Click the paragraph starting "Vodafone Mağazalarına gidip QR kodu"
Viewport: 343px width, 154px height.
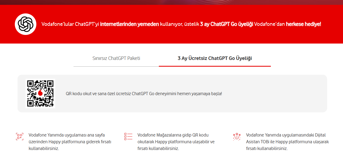176,142
